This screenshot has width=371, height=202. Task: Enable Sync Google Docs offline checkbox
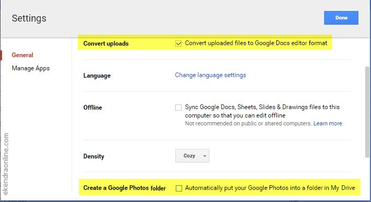(178, 108)
